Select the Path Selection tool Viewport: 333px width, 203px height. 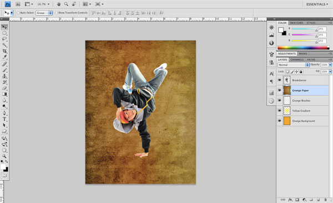[4, 125]
